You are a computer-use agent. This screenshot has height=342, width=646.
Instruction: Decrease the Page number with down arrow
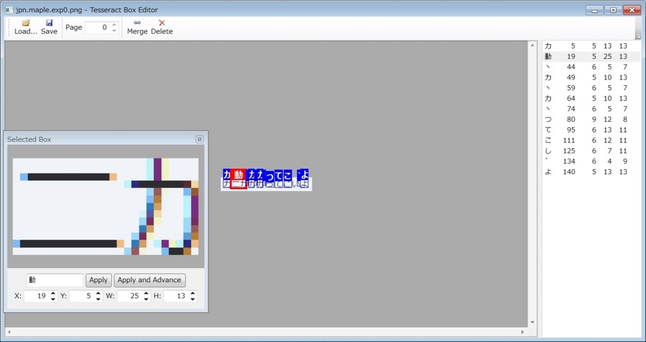(115, 30)
